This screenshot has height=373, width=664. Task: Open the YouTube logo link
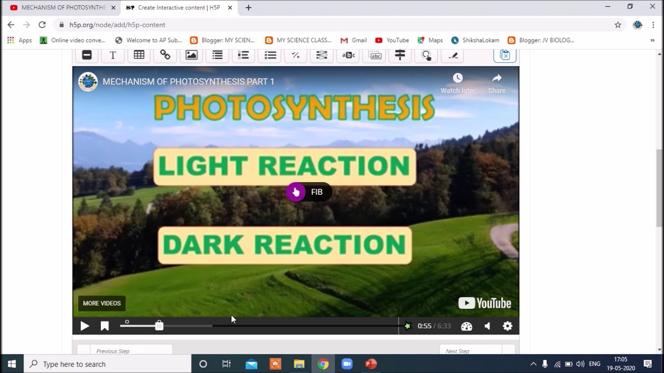pyautogui.click(x=485, y=303)
